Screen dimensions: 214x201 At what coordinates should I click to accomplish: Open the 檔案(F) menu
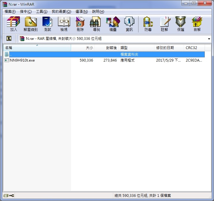pyautogui.click(x=10, y=12)
